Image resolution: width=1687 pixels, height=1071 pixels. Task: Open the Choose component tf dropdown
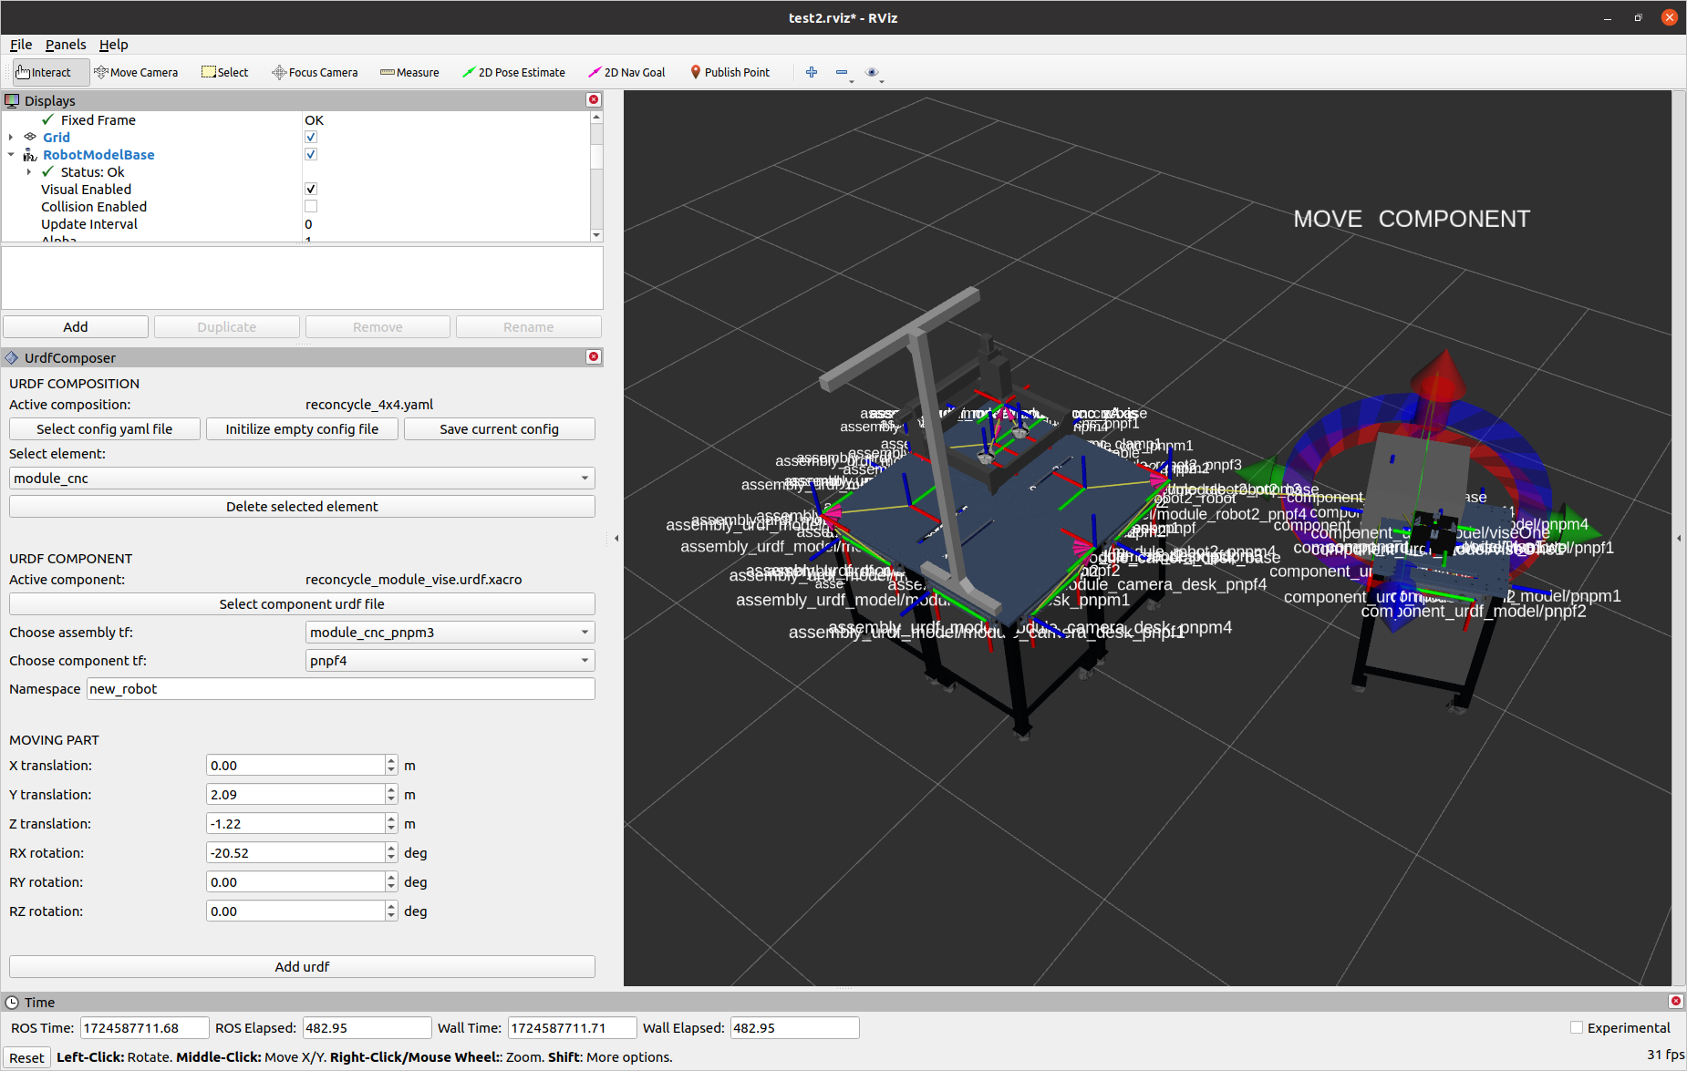tap(450, 660)
